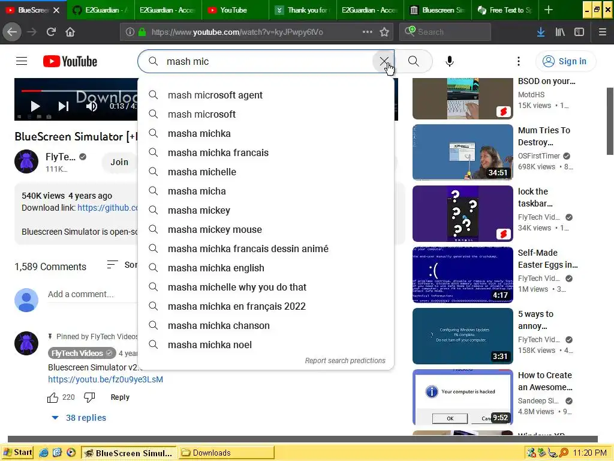Viewport: 614px width, 461px height.
Task: Click the Join channel button
Action: (119, 162)
